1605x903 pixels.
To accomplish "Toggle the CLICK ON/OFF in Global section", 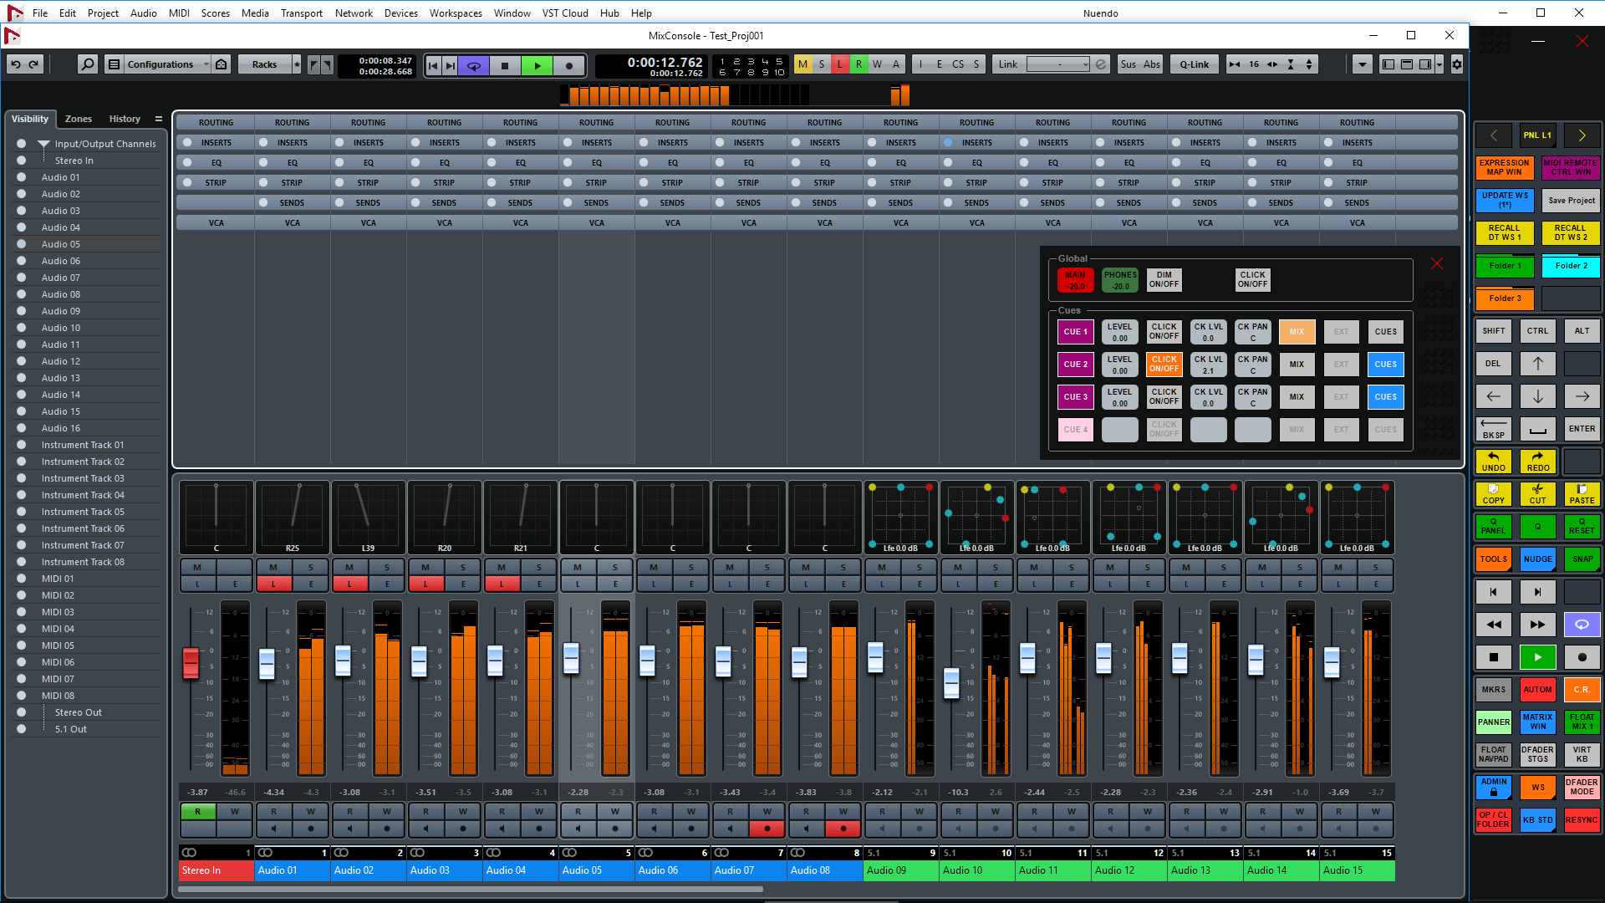I will tap(1251, 279).
